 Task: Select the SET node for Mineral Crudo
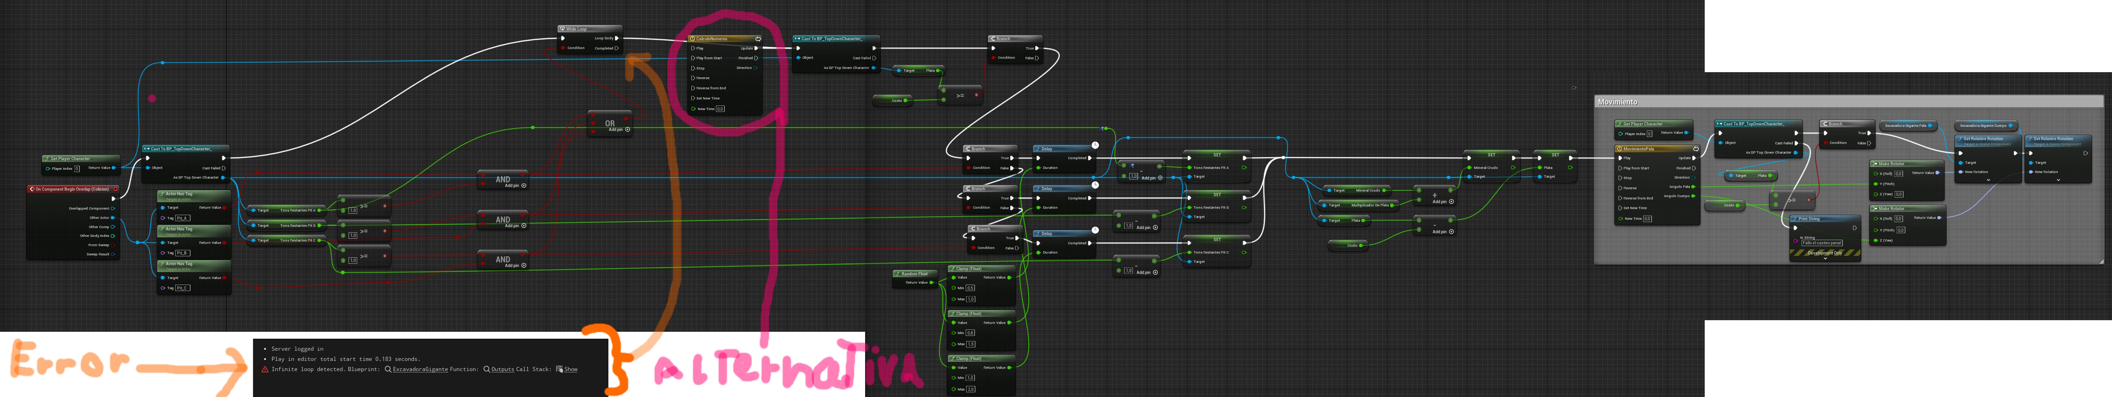click(1492, 166)
